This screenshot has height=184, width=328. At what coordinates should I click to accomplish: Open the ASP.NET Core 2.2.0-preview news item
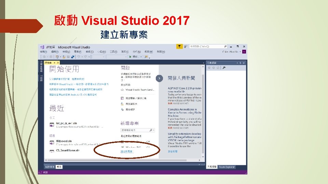[x=184, y=90]
